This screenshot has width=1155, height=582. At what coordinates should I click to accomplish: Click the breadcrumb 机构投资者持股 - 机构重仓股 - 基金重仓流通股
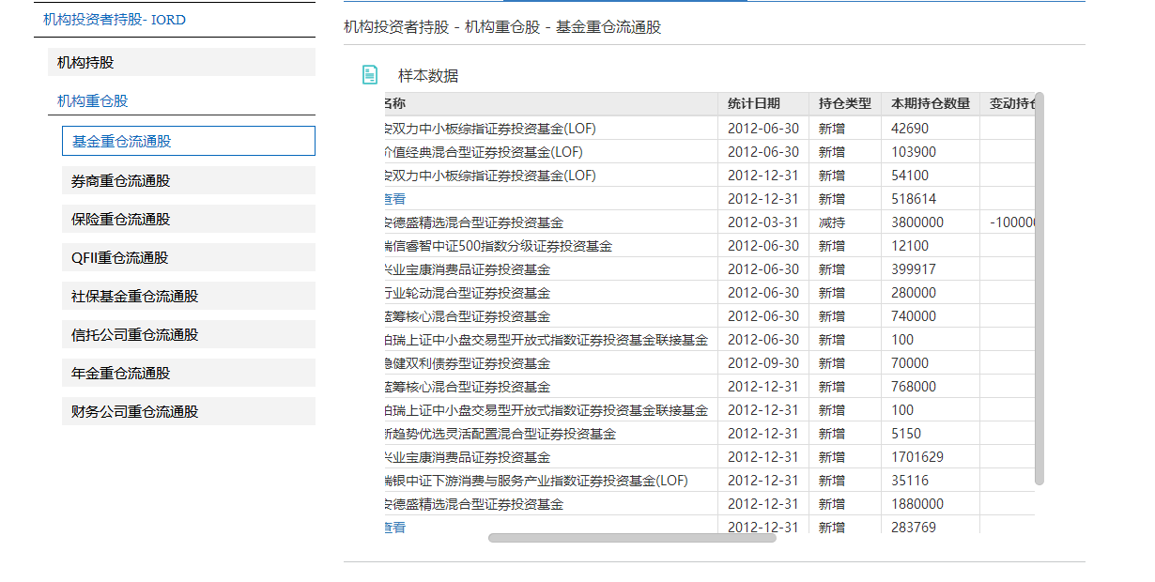coord(502,27)
